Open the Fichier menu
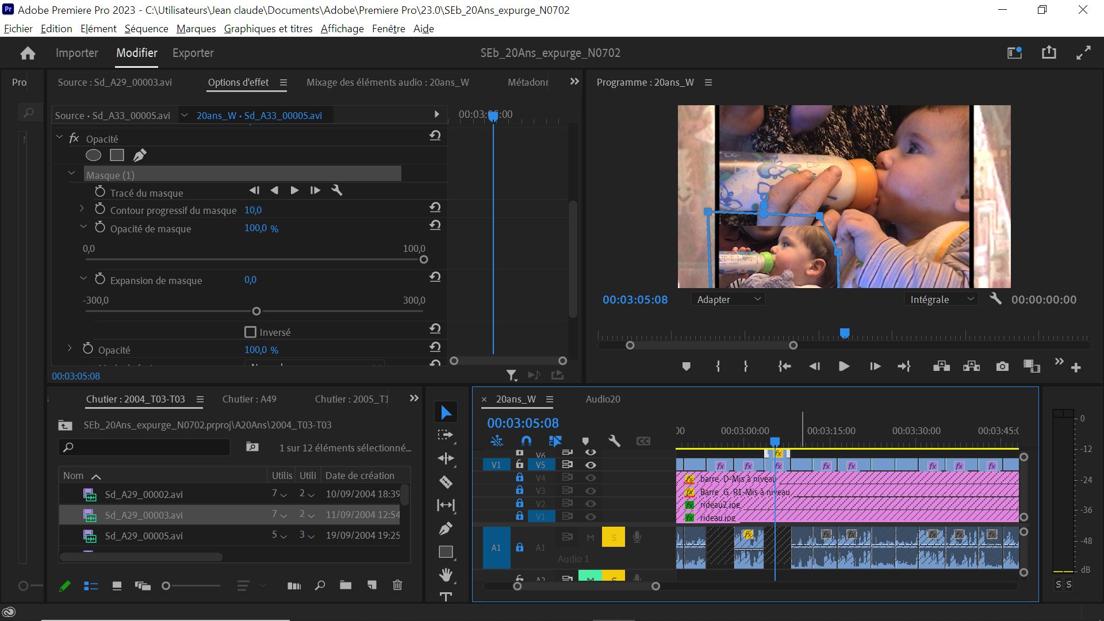The height and width of the screenshot is (621, 1104). click(x=18, y=29)
